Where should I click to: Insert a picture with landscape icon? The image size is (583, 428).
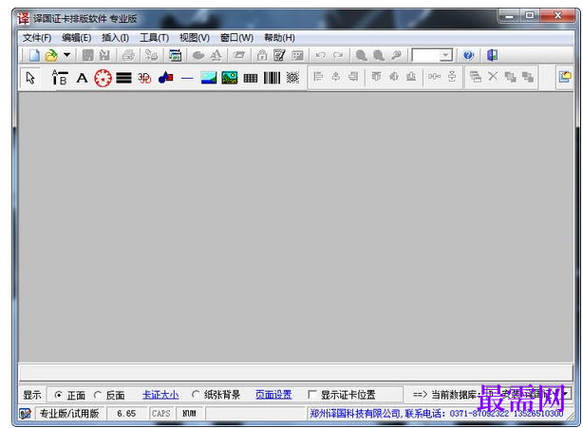coord(209,78)
